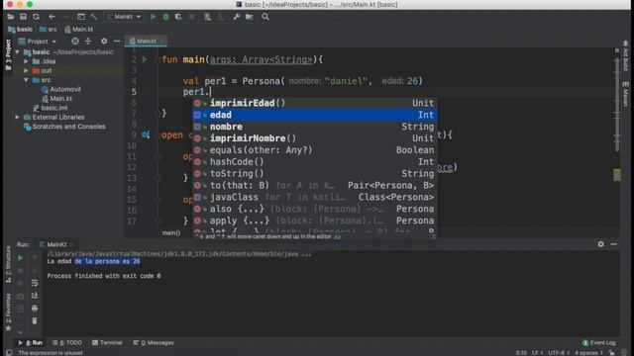Rerun MainKt with the green Run panel arrow
Viewport: 634px width, 356px height.
(20, 257)
